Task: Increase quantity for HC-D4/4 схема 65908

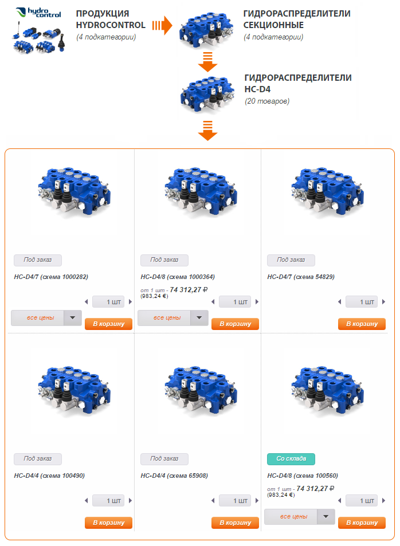Action: coord(257,501)
